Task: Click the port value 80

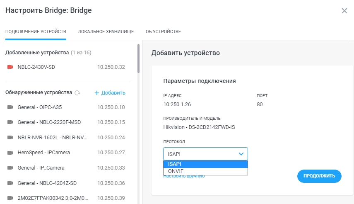Action: point(260,104)
